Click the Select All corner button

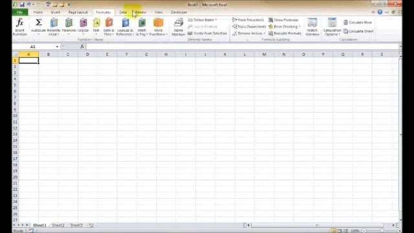[16, 54]
